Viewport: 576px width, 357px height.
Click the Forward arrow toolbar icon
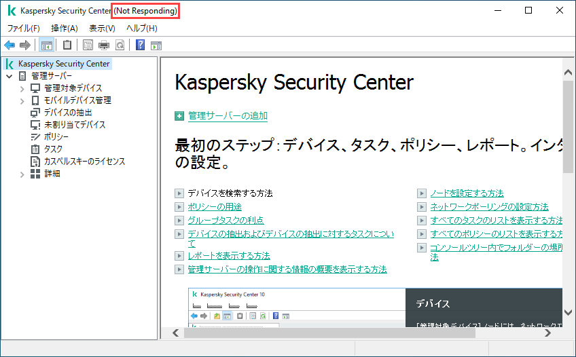[x=25, y=45]
